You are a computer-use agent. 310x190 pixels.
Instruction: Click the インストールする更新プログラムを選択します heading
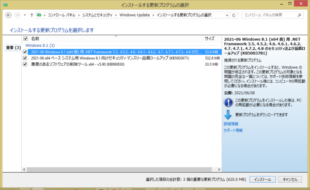[52, 30]
